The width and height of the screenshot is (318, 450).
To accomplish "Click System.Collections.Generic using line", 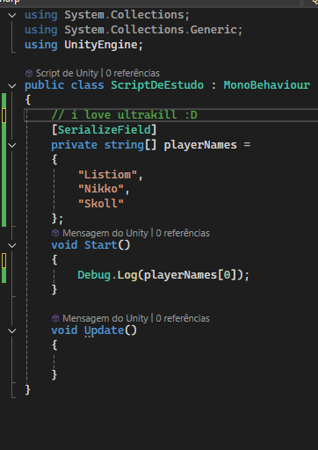I will click(x=134, y=30).
